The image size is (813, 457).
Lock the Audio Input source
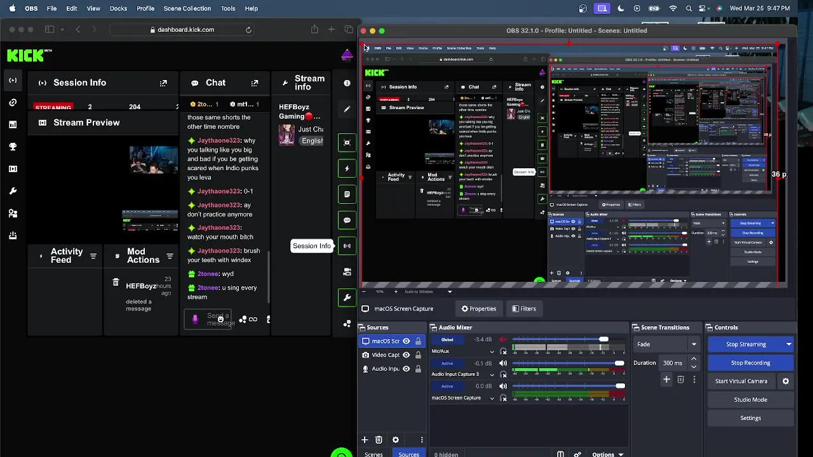pyautogui.click(x=418, y=369)
